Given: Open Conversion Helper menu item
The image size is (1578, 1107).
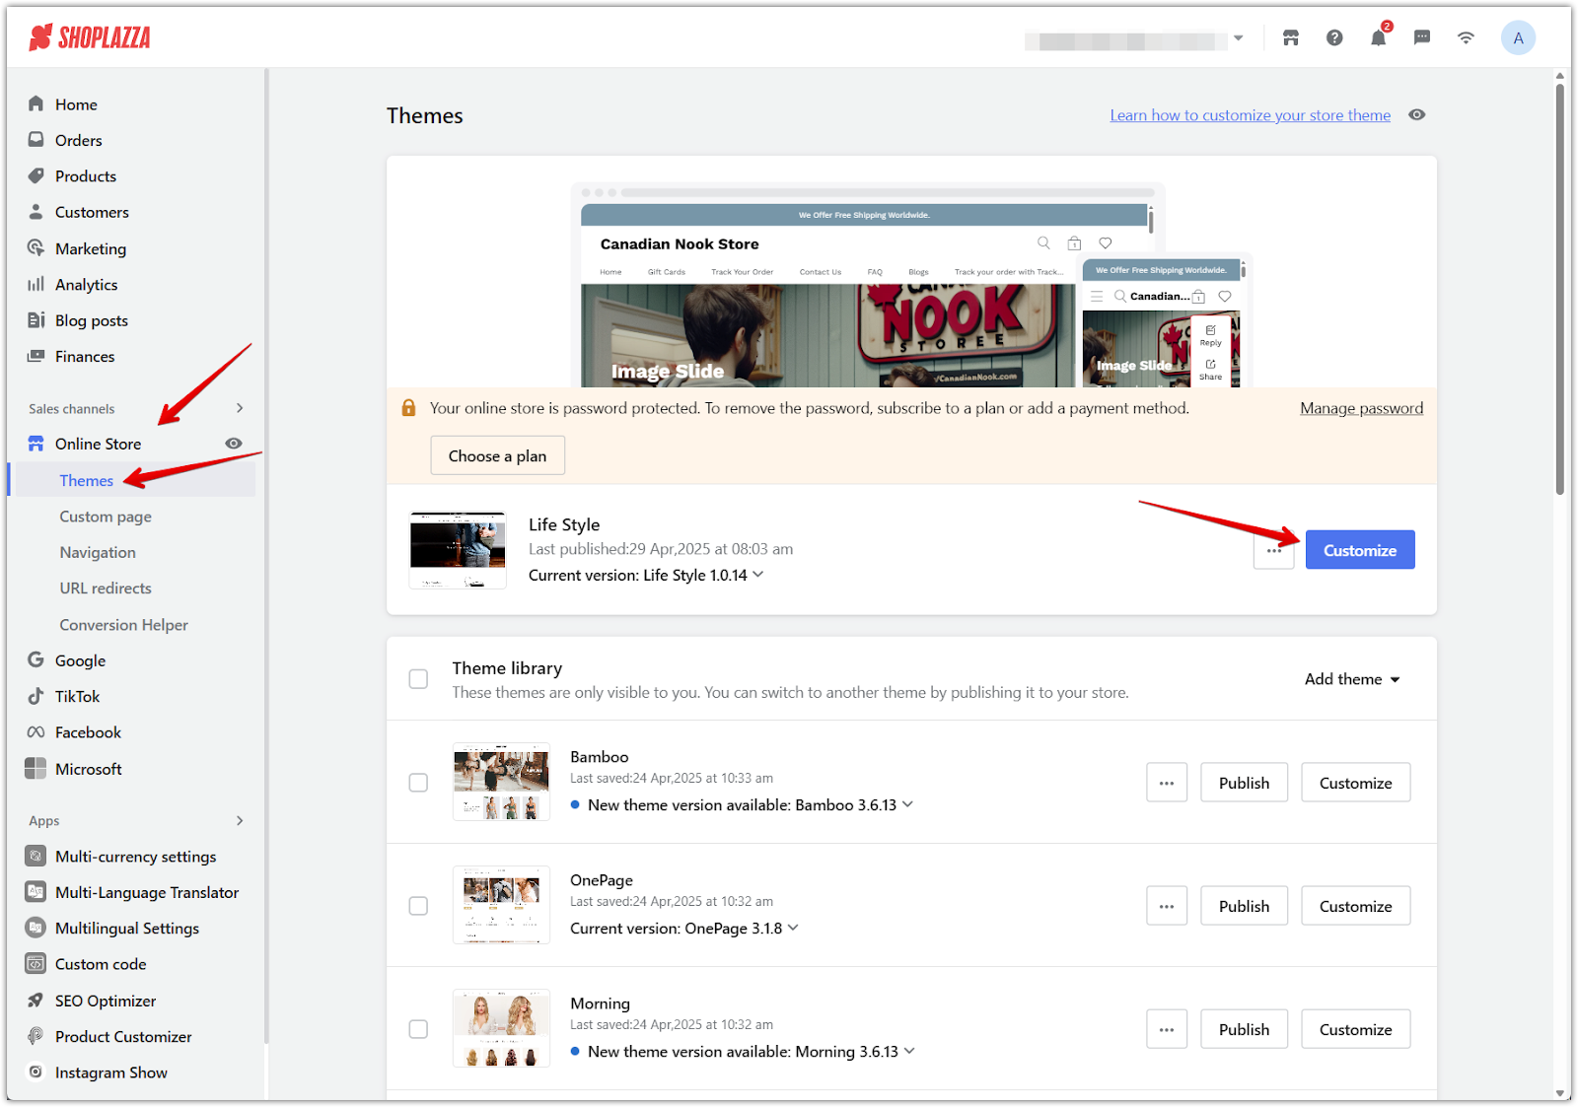Looking at the screenshot, I should click(123, 625).
